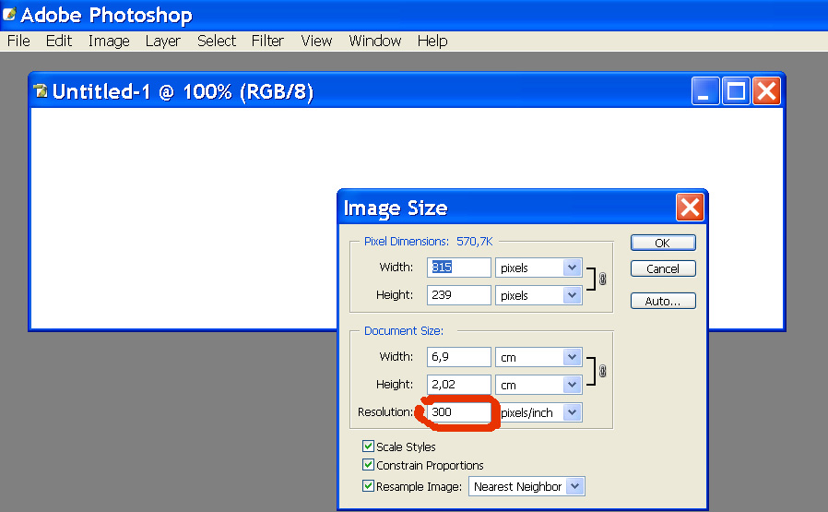The height and width of the screenshot is (512, 828).
Task: Close the Untitled-1 document window
Action: click(x=767, y=91)
